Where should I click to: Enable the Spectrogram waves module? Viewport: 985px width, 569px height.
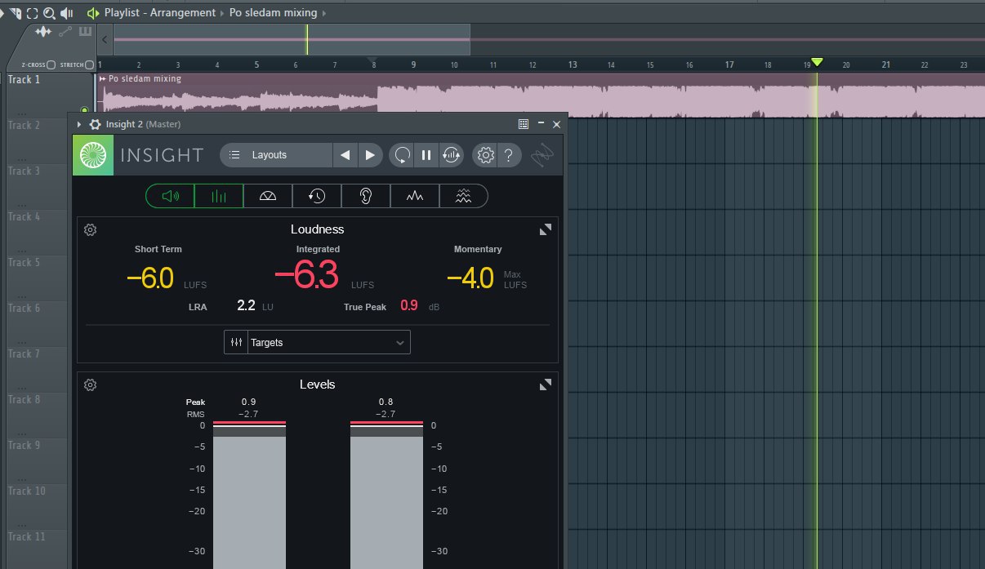click(x=463, y=196)
